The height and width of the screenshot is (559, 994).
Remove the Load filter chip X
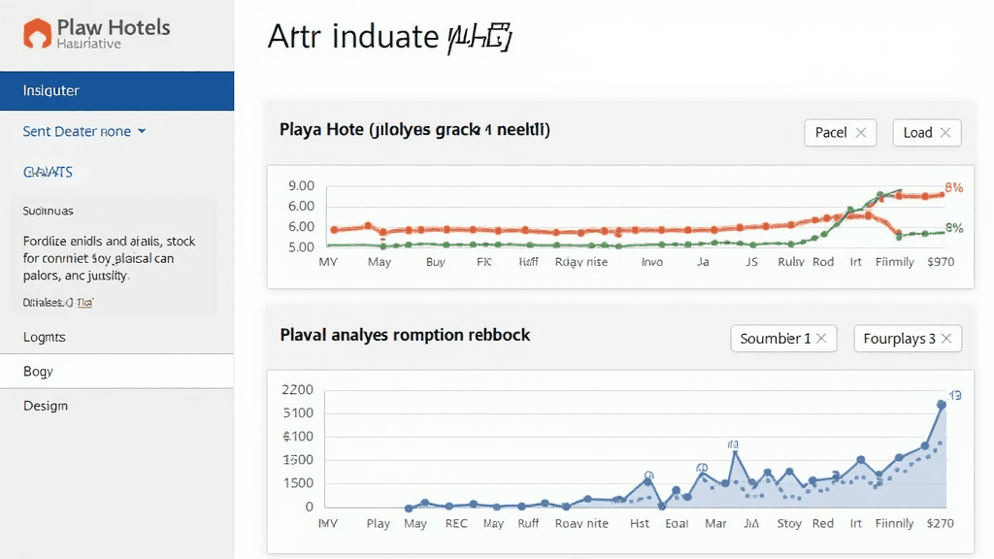pos(945,133)
